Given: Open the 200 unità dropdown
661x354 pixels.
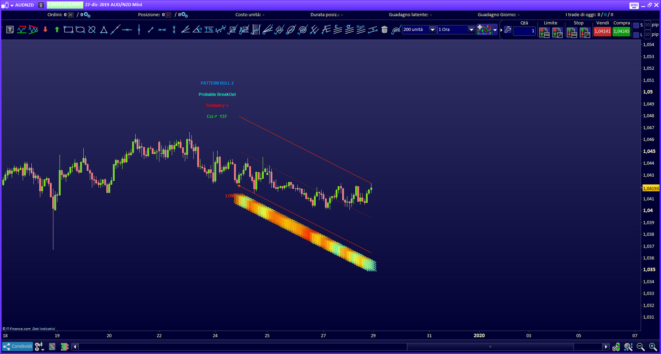Looking at the screenshot, I should [x=432, y=30].
